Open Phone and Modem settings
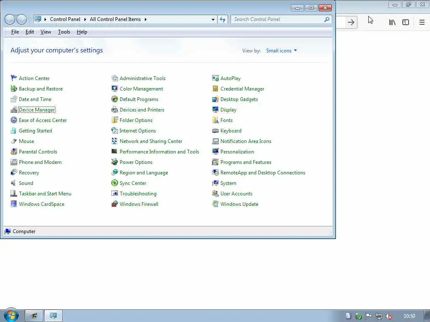Screen dimensions: 430x322 click(40, 162)
